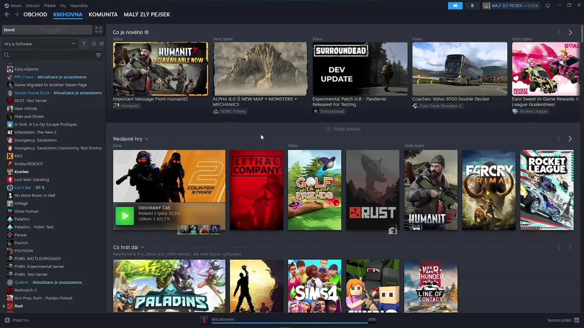Switch to the OBCHOD tab
The width and height of the screenshot is (584, 328).
(35, 15)
